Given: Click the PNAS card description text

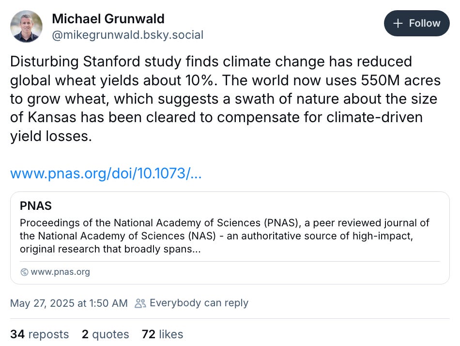Looking at the screenshot, I should pos(225,236).
